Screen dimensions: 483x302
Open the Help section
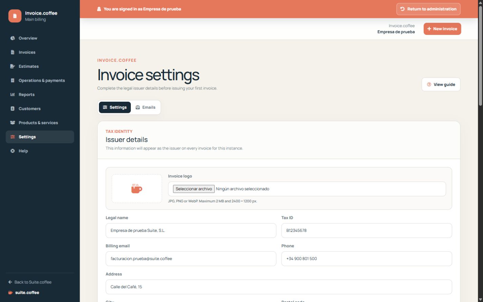40,151
